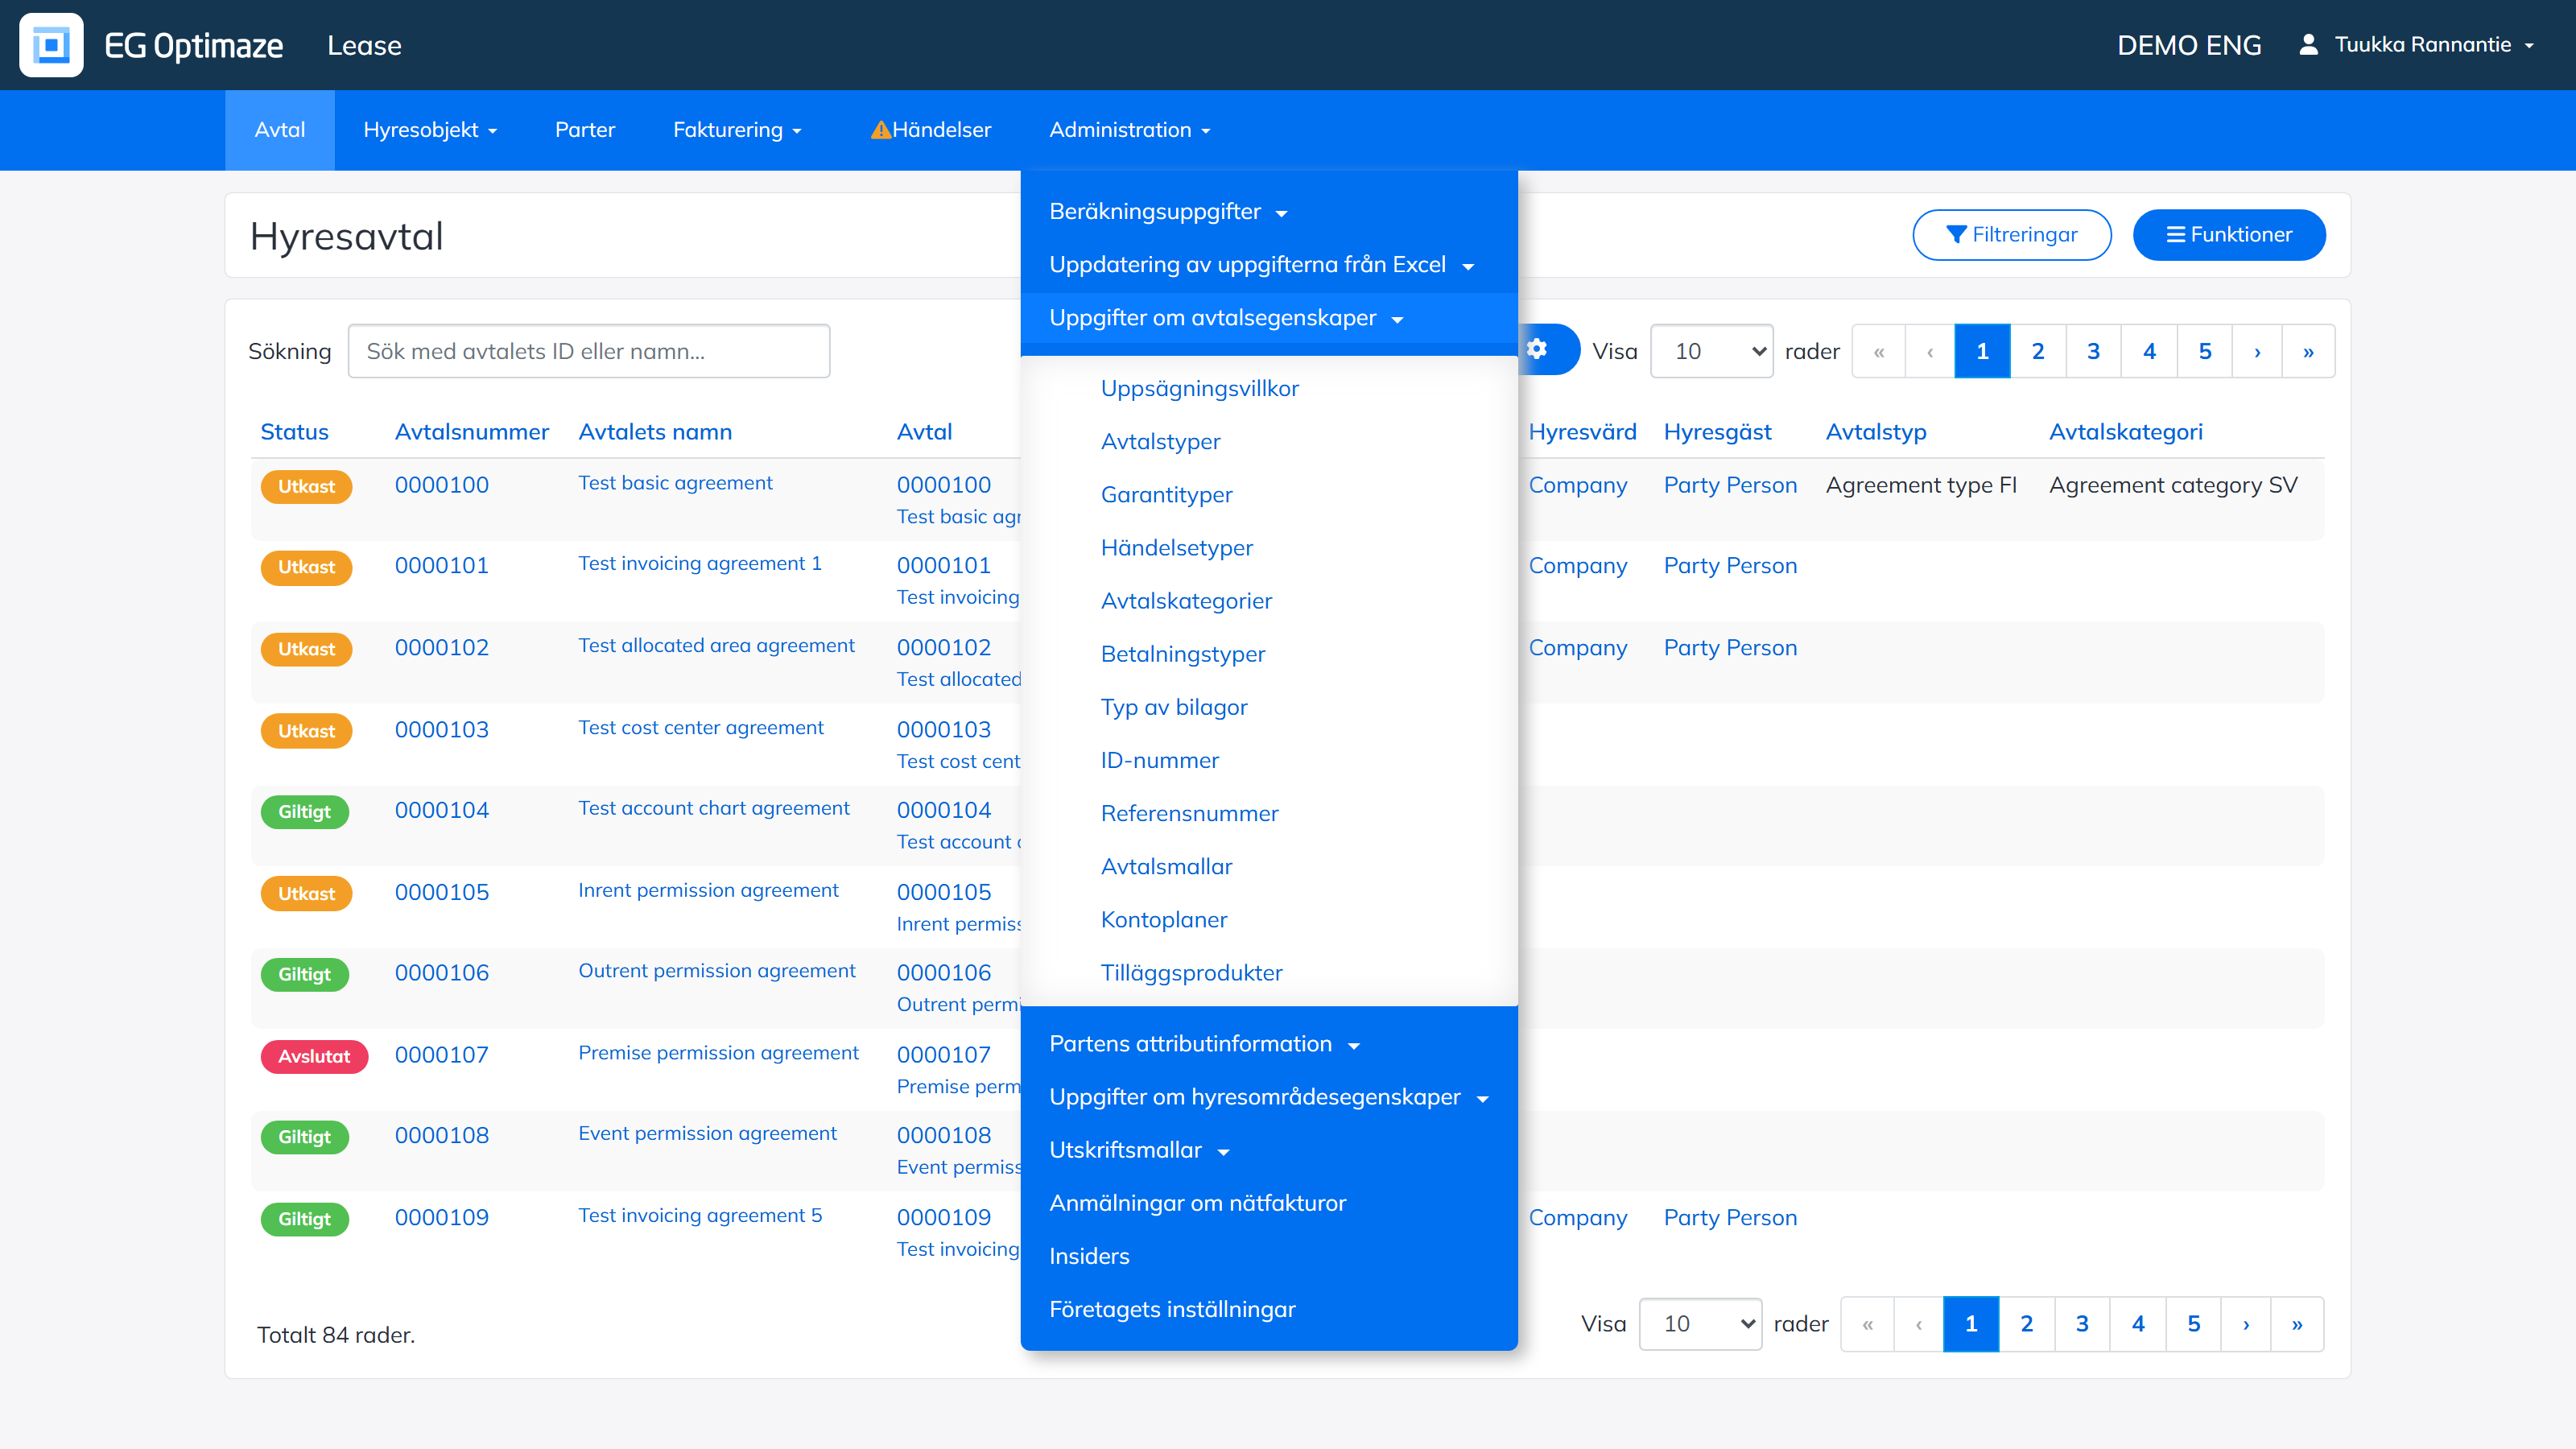Choose ID-nummer menu entry
The width and height of the screenshot is (2576, 1449).
(x=1159, y=760)
